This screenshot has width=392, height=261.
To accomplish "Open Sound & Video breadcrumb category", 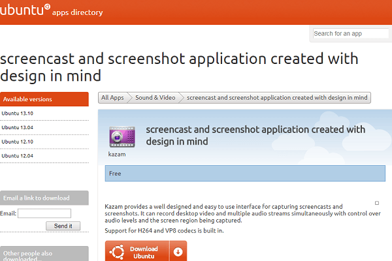I will pos(155,98).
